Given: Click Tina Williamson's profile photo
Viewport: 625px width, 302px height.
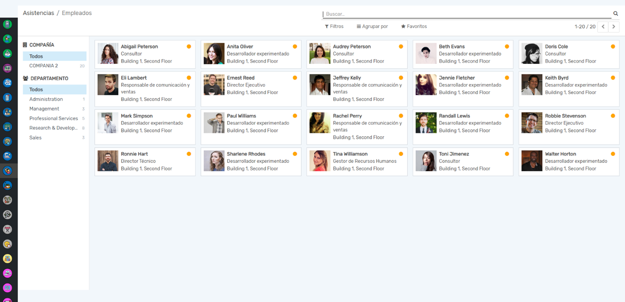Looking at the screenshot, I should click(x=320, y=161).
